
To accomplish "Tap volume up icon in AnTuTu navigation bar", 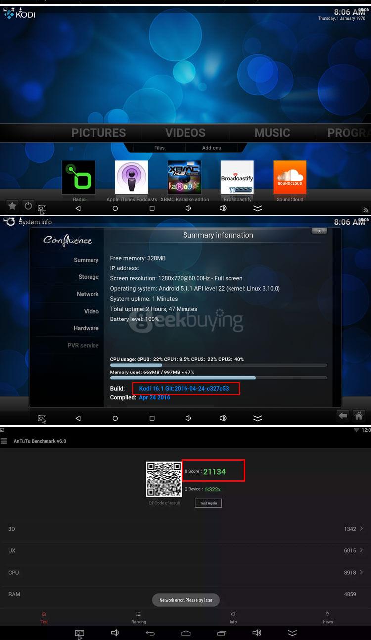I will pyautogui.click(x=257, y=633).
